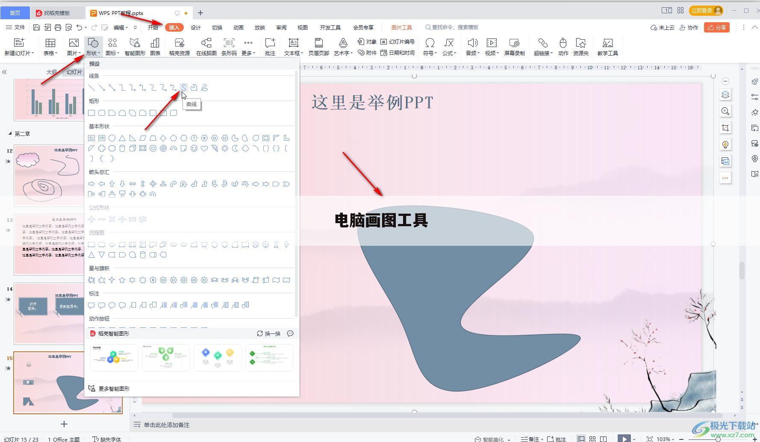Expand the New Slide (新建幻灯片) dropdown
The height and width of the screenshot is (442, 760).
click(x=19, y=53)
